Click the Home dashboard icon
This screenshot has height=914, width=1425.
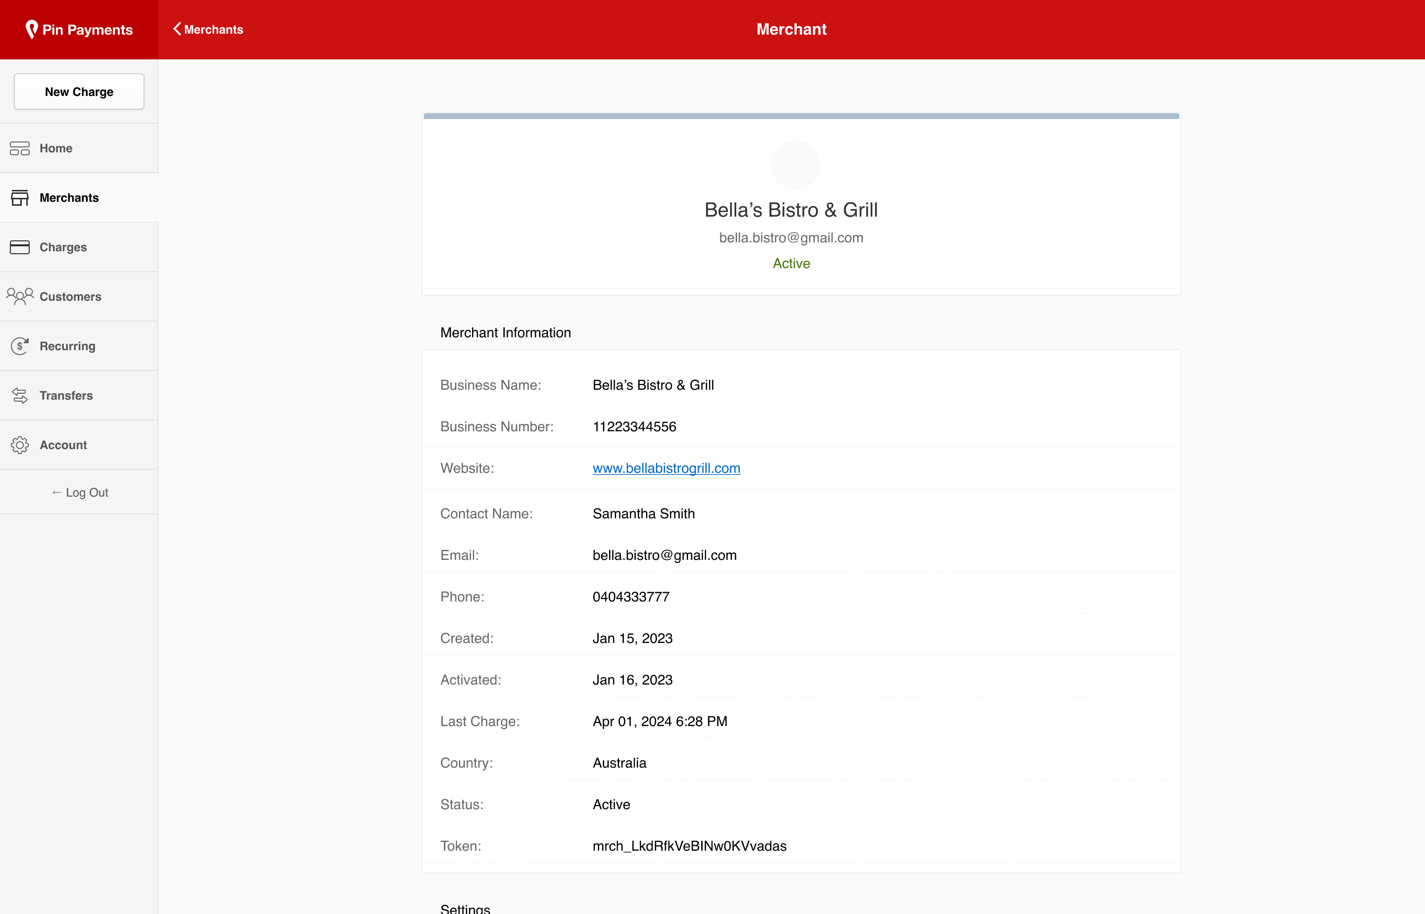click(20, 148)
